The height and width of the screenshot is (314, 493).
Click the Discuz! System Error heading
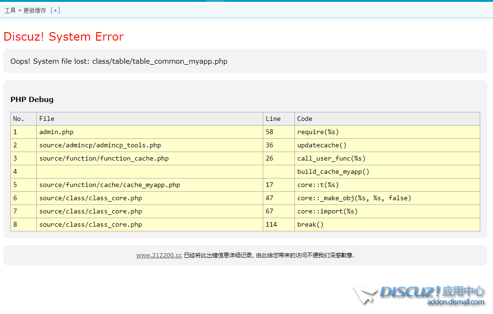[x=63, y=37]
